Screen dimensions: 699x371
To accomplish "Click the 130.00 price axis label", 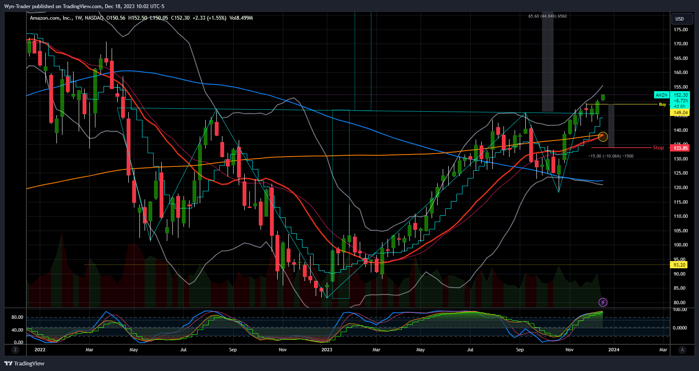I will 681,159.
